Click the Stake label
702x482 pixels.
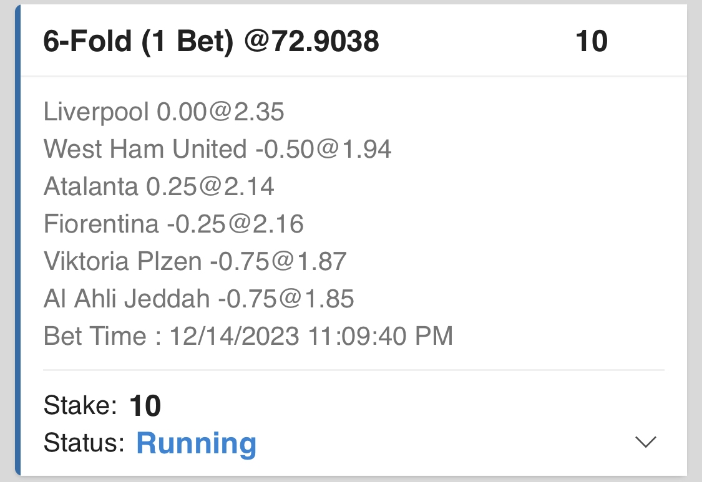[x=80, y=407]
